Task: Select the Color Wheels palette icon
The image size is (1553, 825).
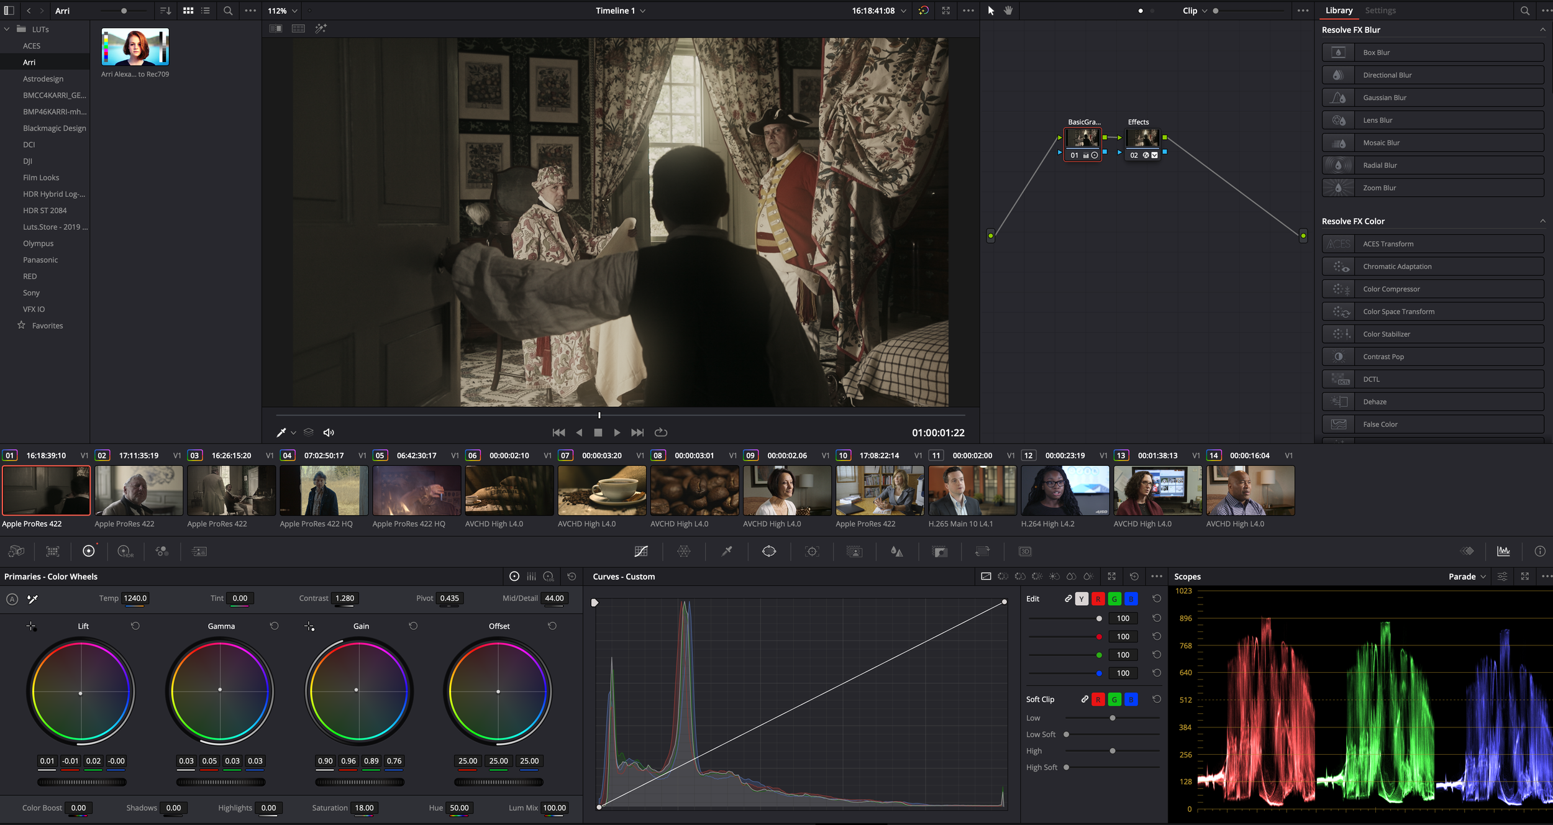Action: point(89,551)
